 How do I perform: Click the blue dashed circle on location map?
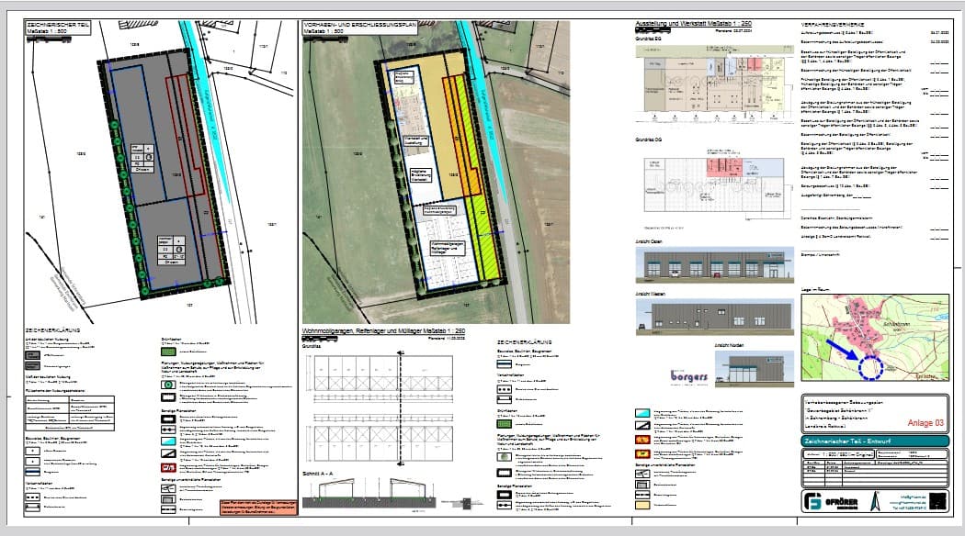(x=869, y=367)
